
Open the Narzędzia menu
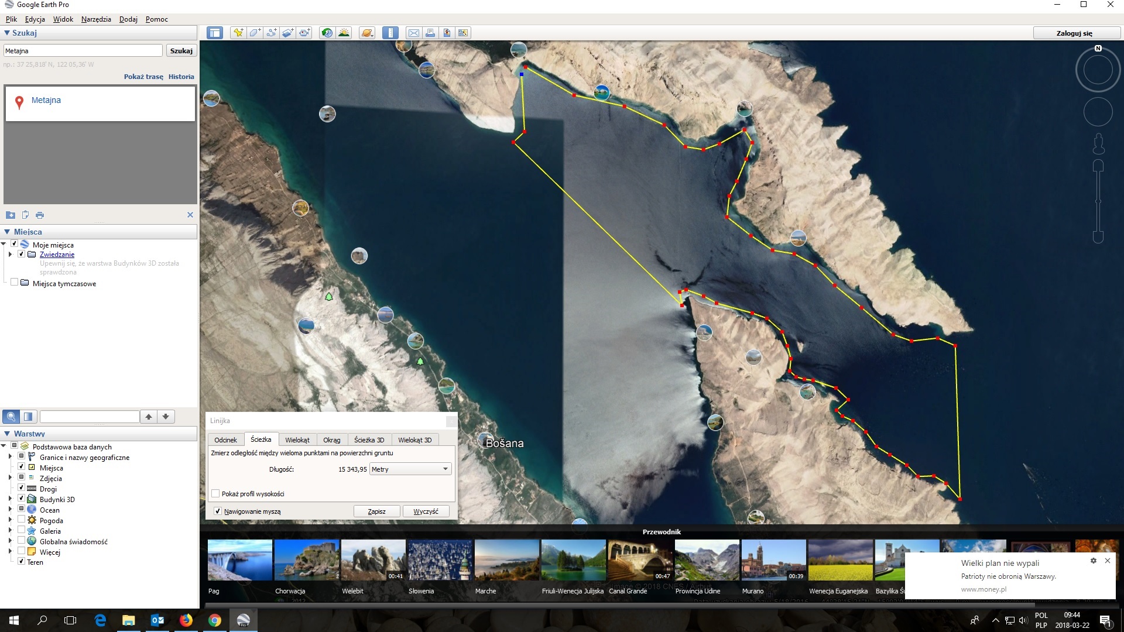(x=96, y=19)
